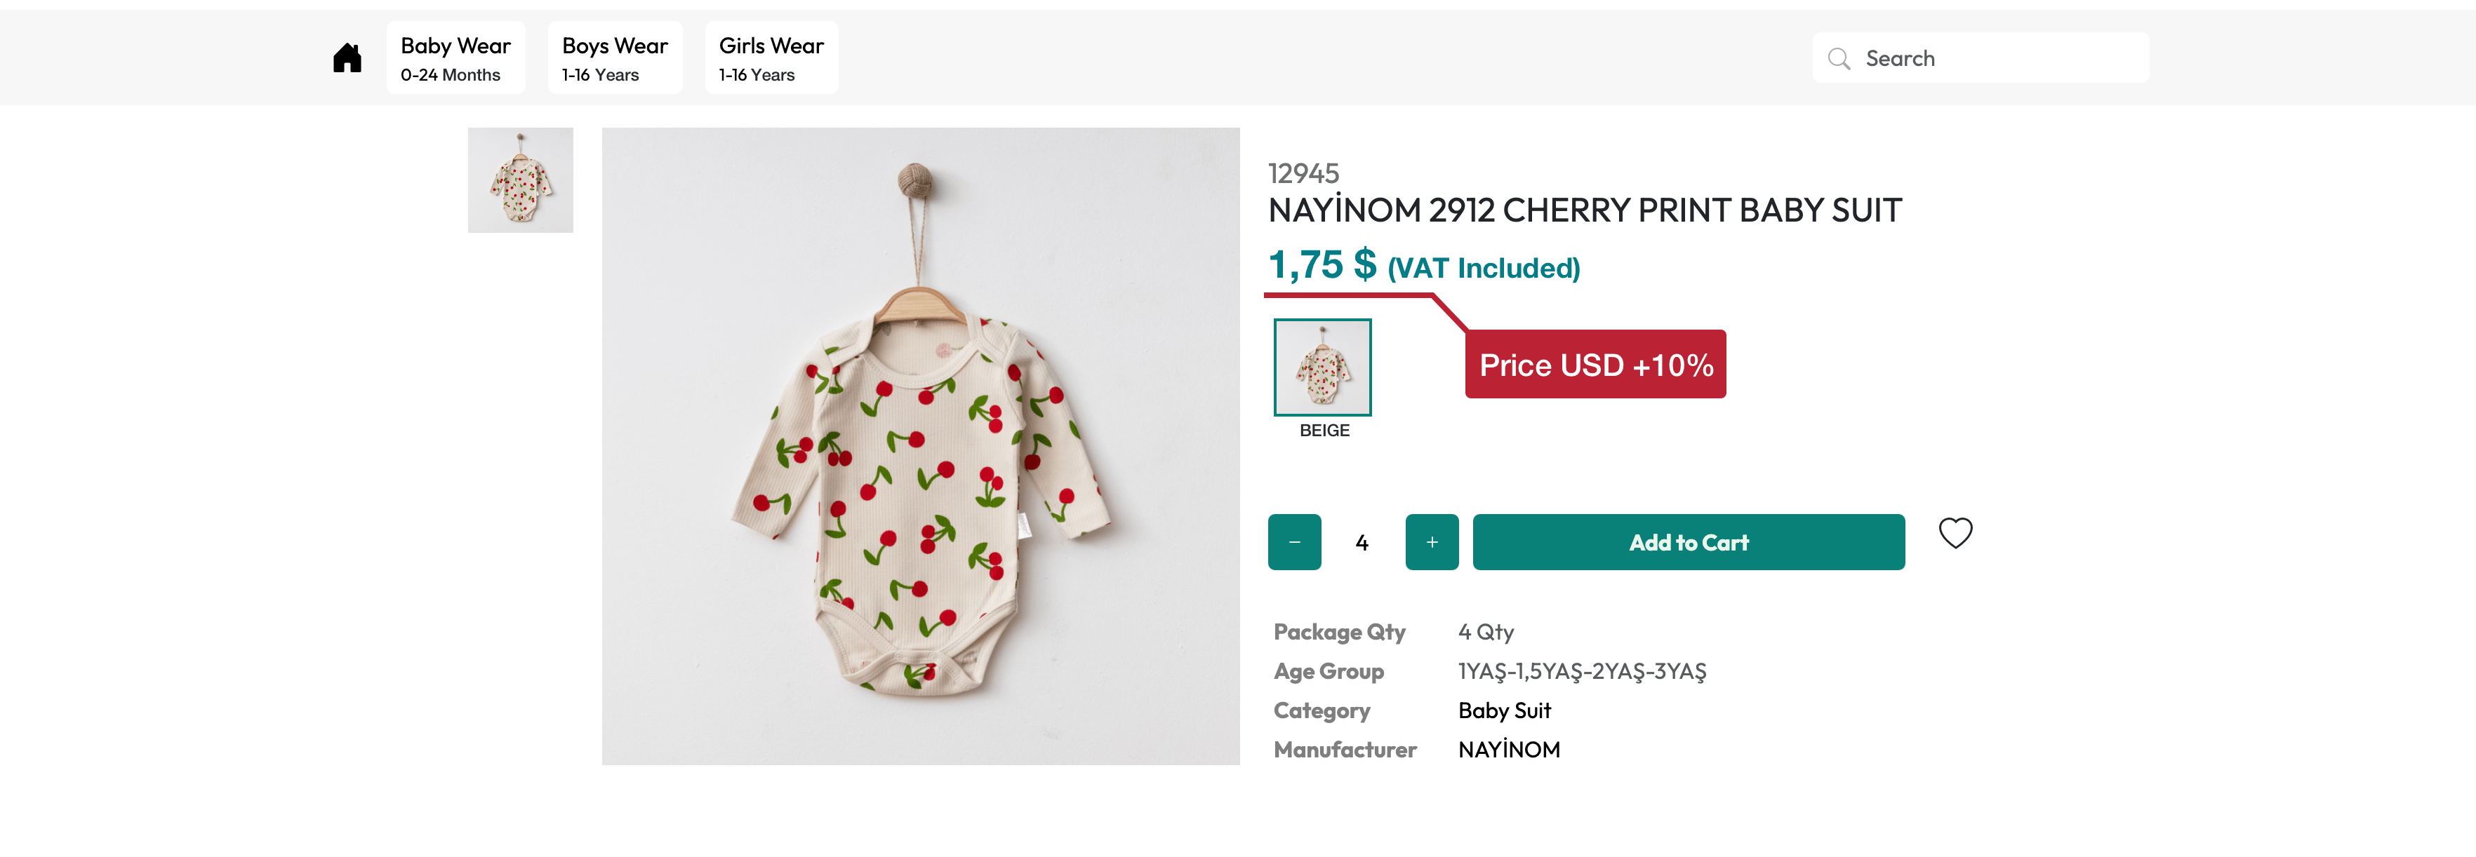2476x857 pixels.
Task: Open the Girls Wear 1-16 Years menu
Action: [x=771, y=59]
